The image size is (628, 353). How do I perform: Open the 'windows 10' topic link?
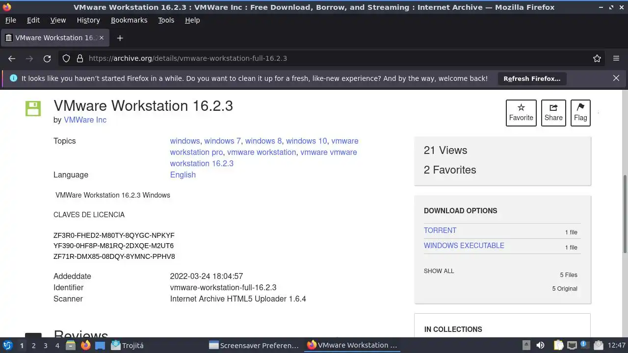(x=306, y=141)
